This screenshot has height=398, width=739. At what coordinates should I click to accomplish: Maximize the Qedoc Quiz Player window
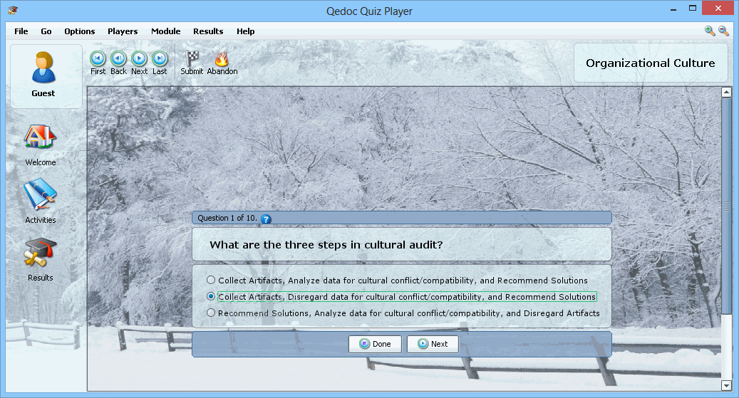tap(693, 8)
